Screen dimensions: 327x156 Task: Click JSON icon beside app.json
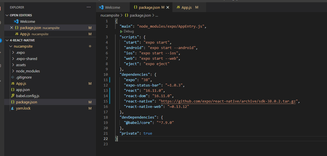coord(12,90)
